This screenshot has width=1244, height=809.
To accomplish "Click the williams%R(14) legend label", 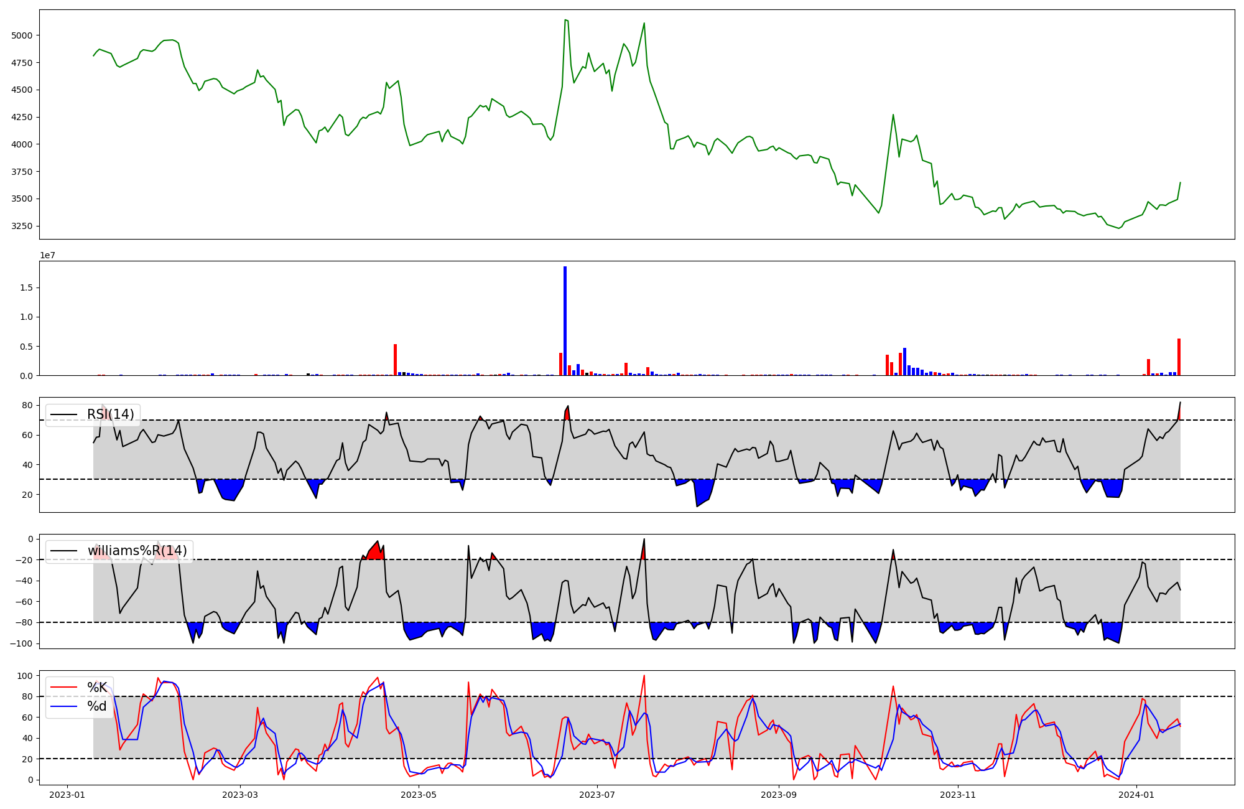I will (x=137, y=551).
